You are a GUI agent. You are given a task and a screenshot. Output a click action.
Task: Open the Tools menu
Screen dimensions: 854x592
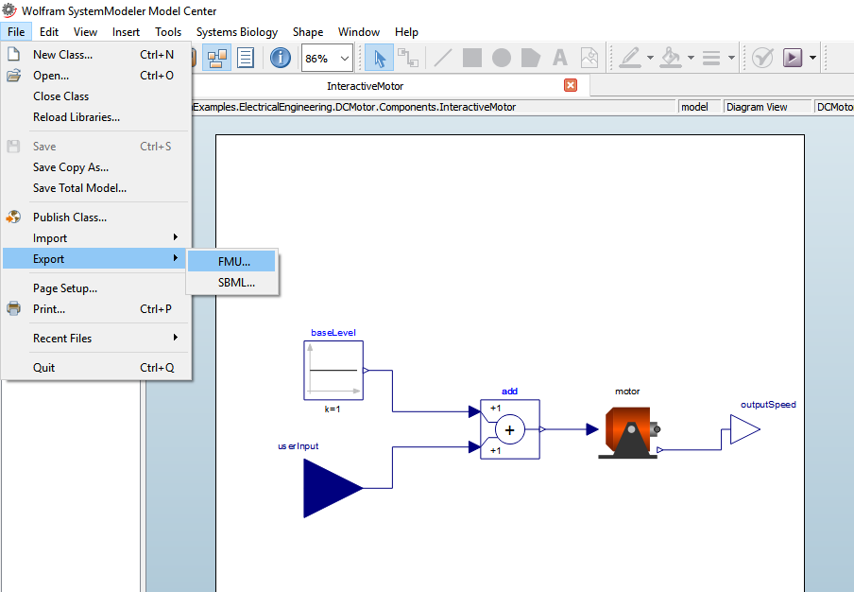pos(168,32)
